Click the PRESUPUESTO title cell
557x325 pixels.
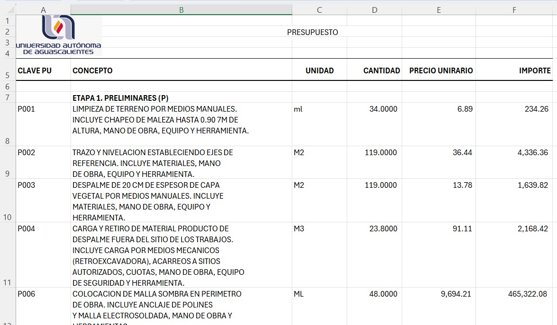click(x=312, y=32)
